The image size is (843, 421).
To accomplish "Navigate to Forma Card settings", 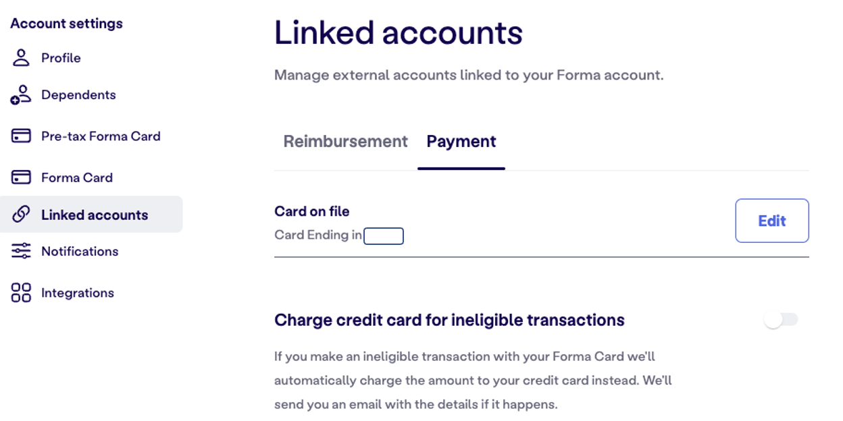I will tap(77, 177).
